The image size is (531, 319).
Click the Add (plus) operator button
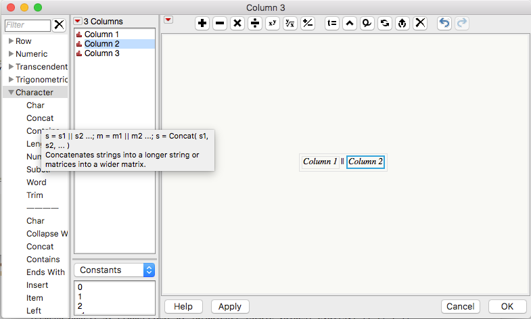(x=202, y=24)
